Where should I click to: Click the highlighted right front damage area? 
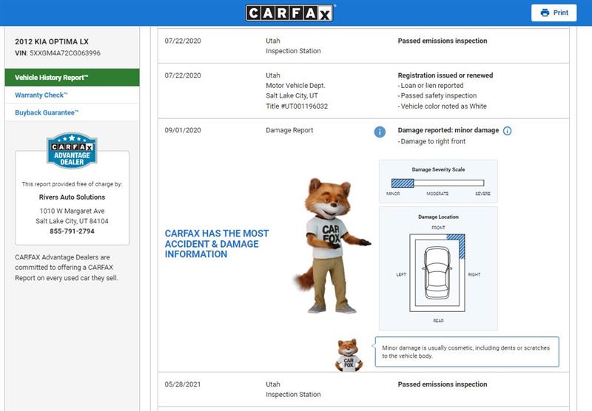[457, 244]
